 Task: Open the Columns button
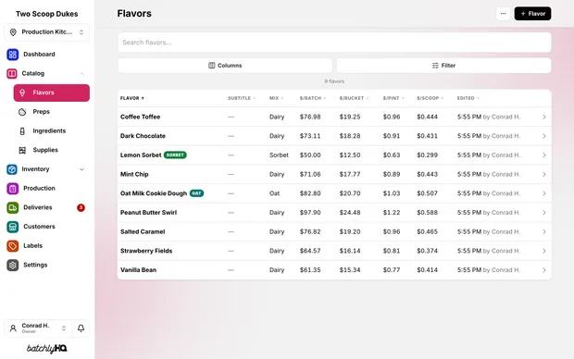coord(225,66)
